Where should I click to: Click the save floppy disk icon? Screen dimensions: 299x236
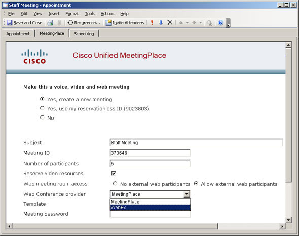(10, 23)
